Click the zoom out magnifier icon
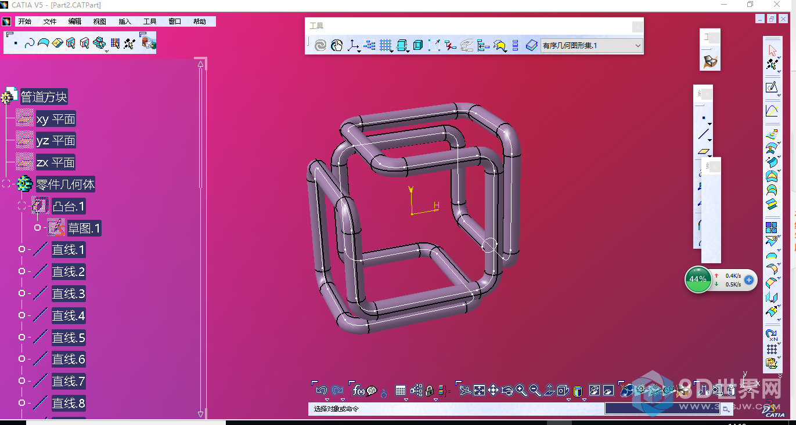The height and width of the screenshot is (425, 796). pos(535,391)
